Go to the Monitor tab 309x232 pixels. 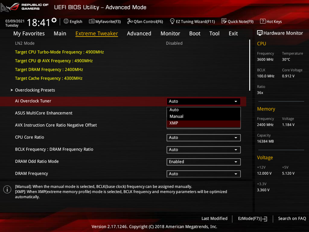(x=170, y=33)
